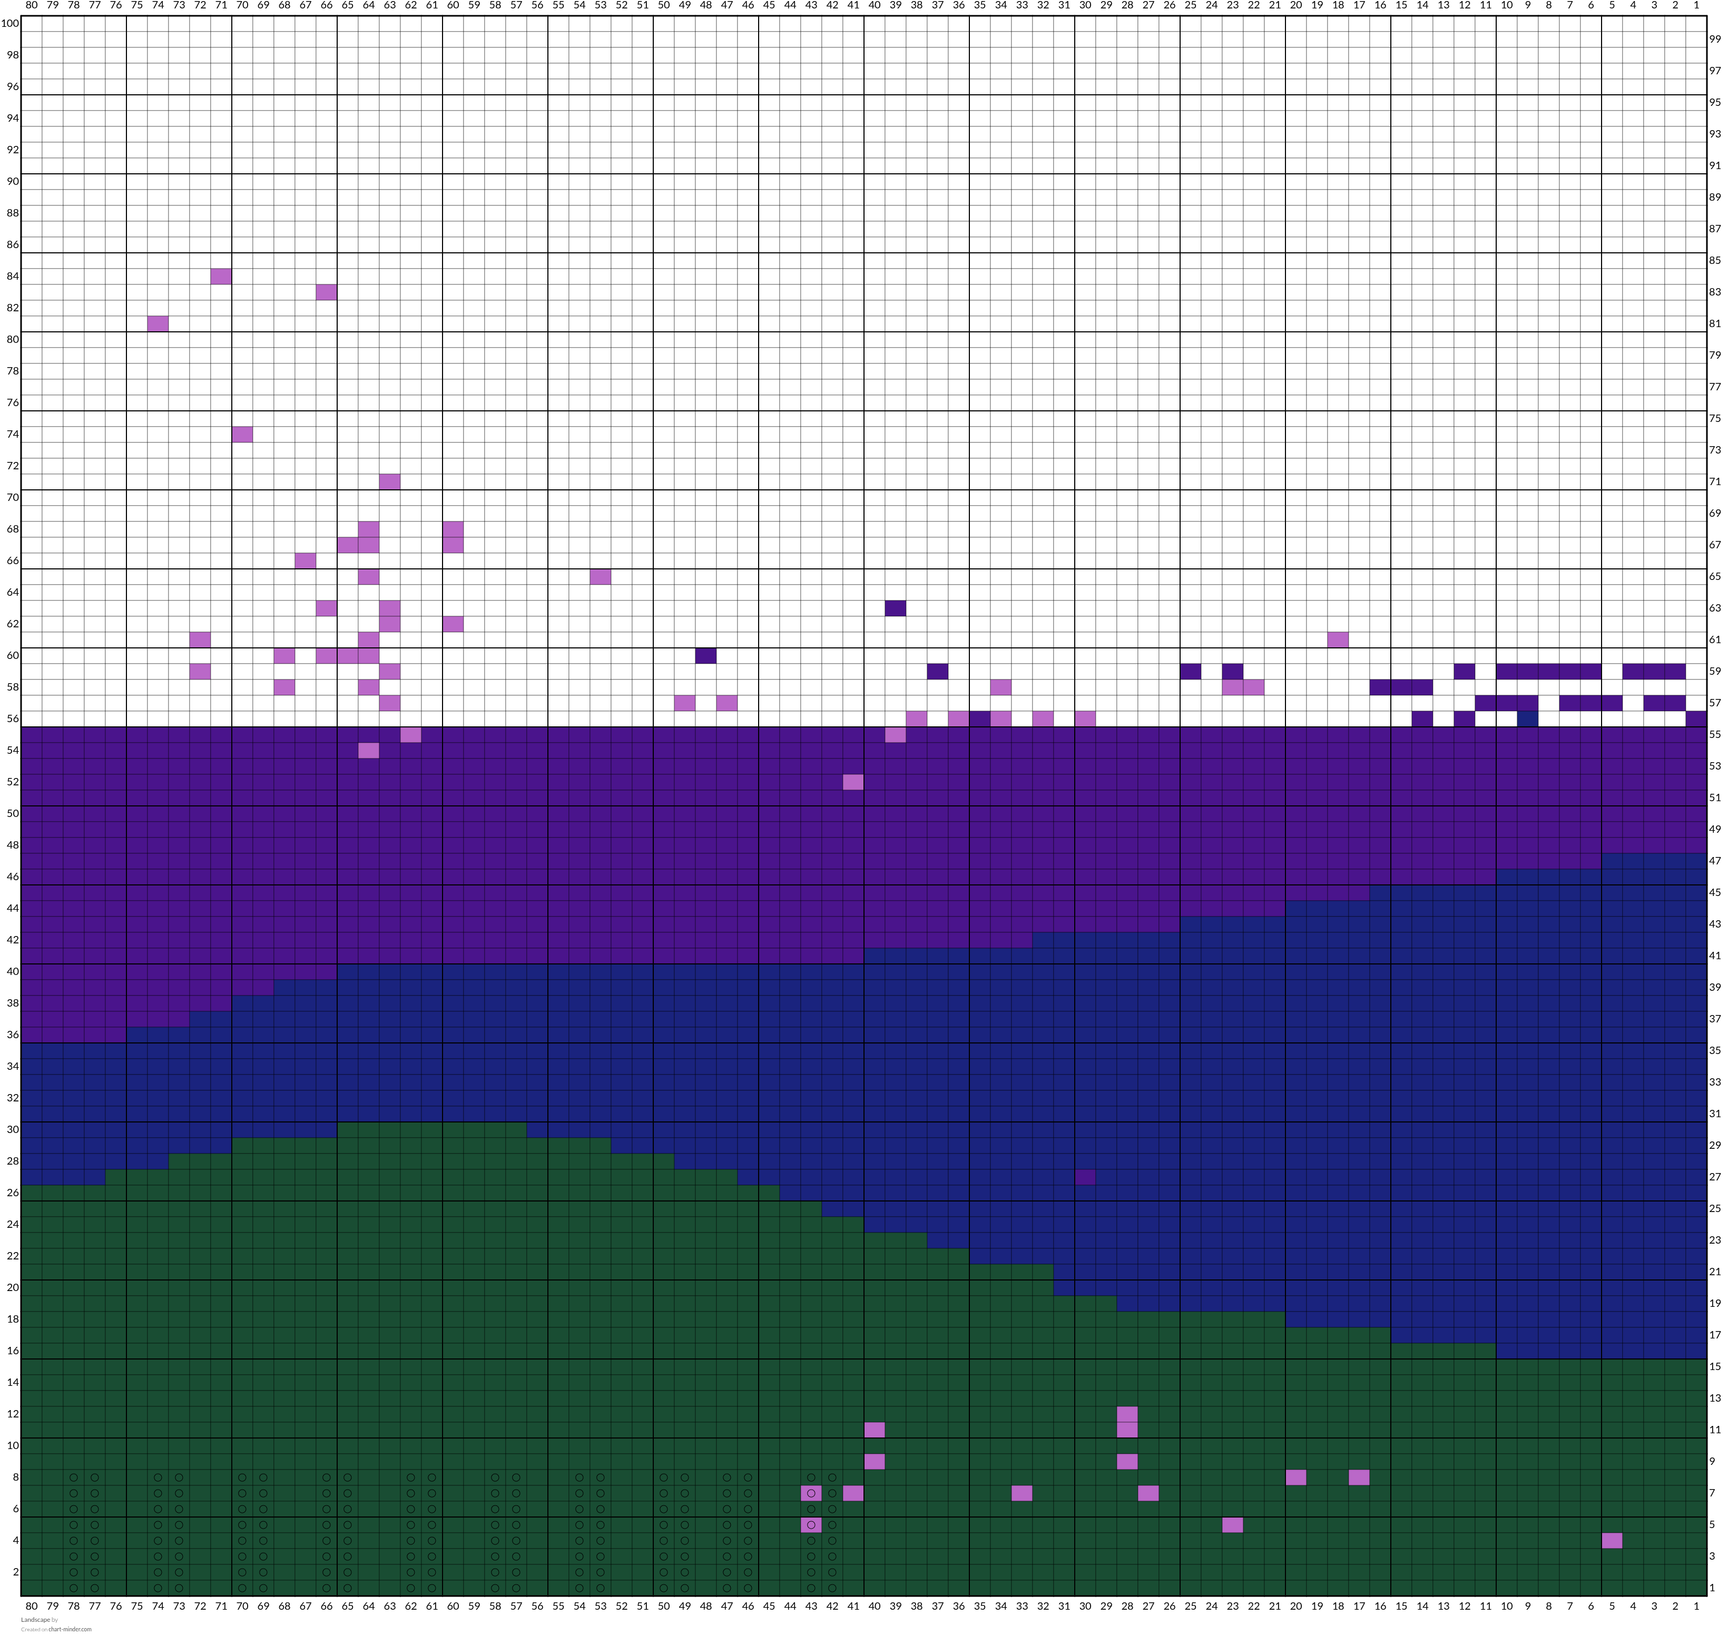Select the pink stitch at row 84, column 71
This screenshot has height=1645, width=1728.
tap(221, 276)
